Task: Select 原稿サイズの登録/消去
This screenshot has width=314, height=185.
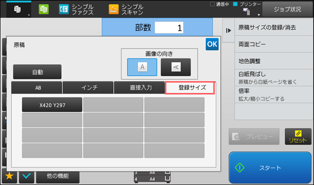Action: point(274,27)
